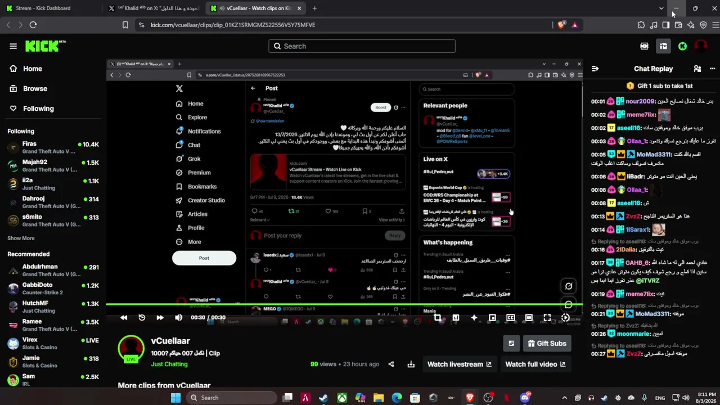Focus the Kick search field
The height and width of the screenshot is (405, 720).
click(x=362, y=46)
